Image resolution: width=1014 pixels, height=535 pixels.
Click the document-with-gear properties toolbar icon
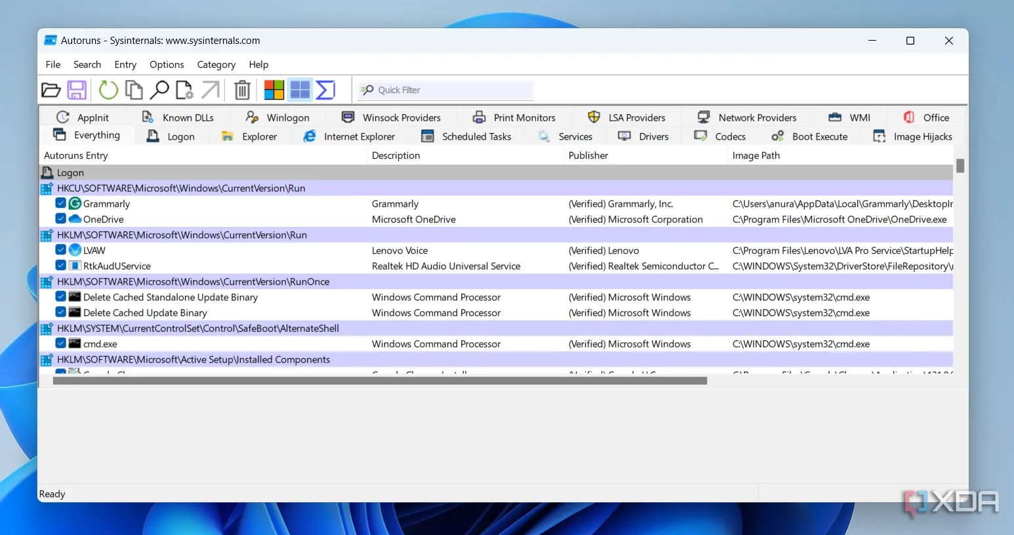[185, 90]
